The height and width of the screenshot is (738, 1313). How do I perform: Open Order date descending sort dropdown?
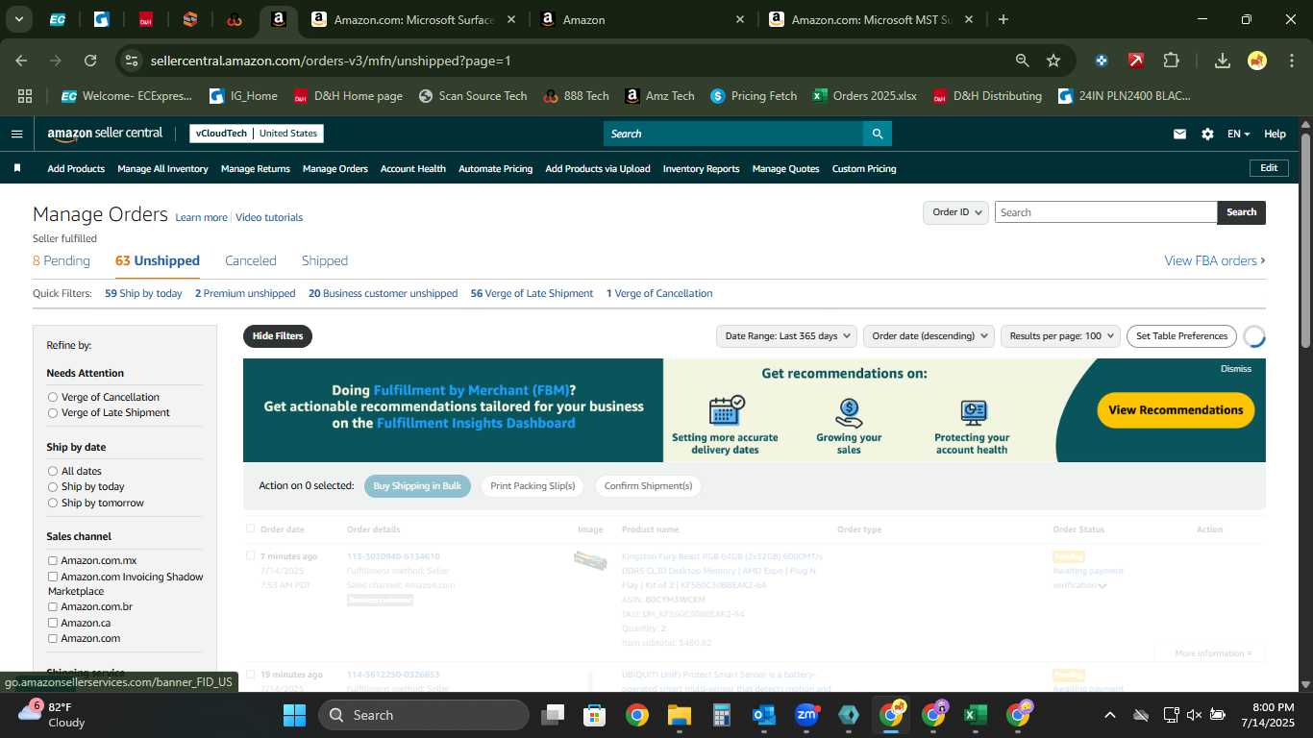(930, 335)
